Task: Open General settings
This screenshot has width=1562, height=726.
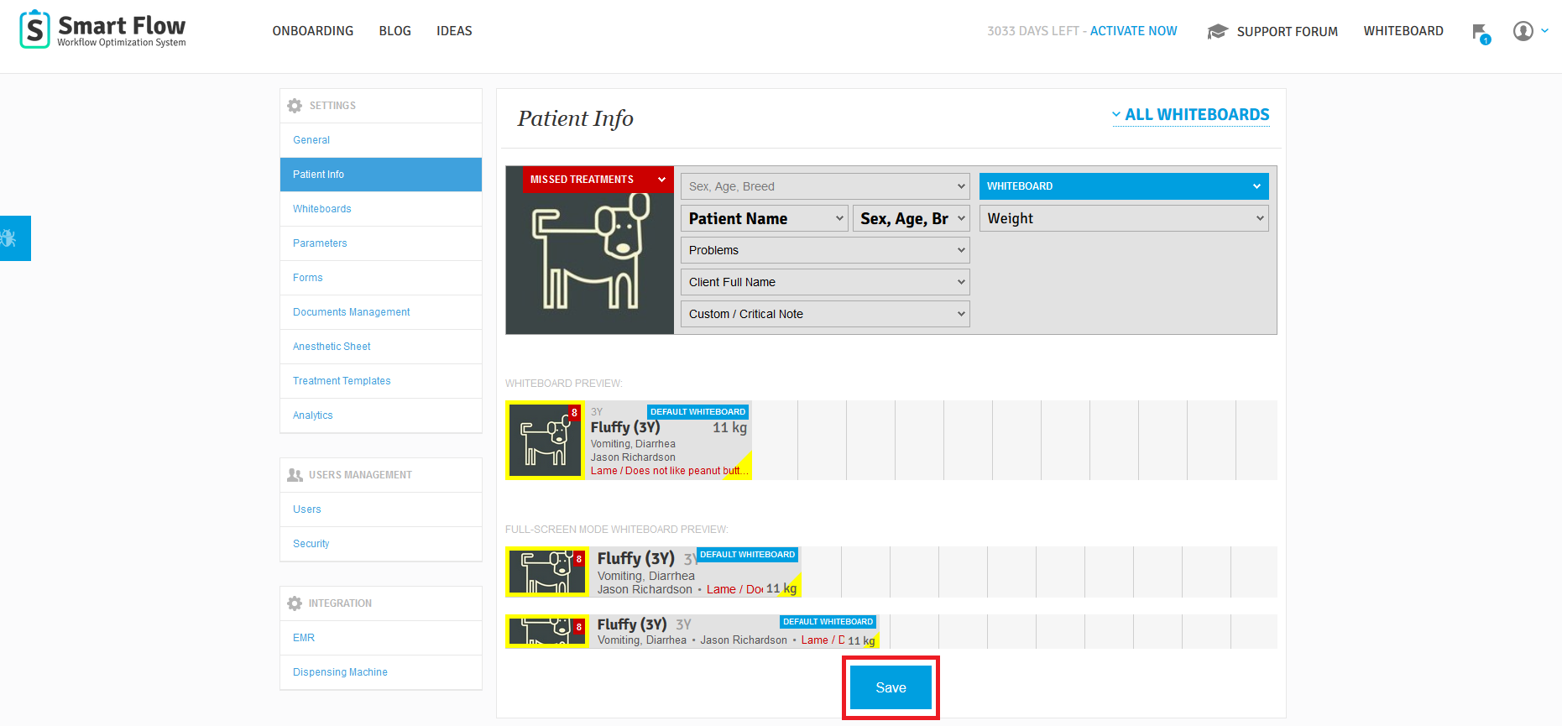Action: (381, 140)
